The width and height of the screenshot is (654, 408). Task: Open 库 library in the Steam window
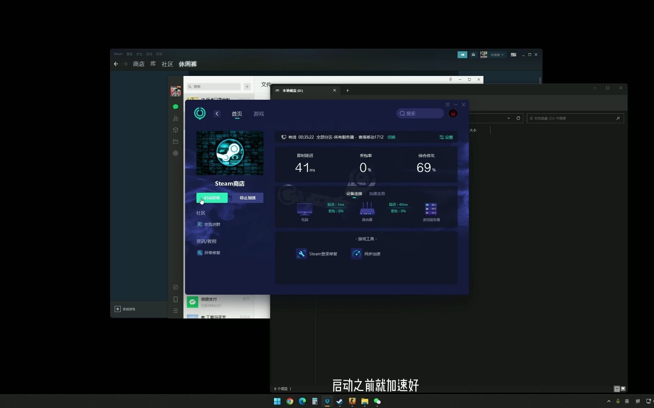(x=153, y=64)
